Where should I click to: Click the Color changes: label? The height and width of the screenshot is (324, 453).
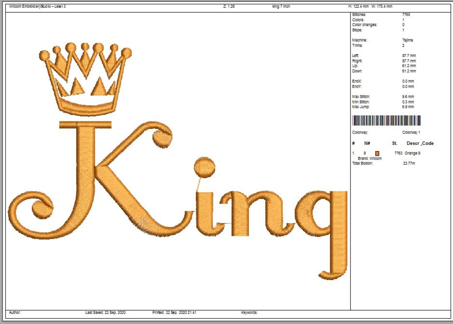(x=365, y=25)
